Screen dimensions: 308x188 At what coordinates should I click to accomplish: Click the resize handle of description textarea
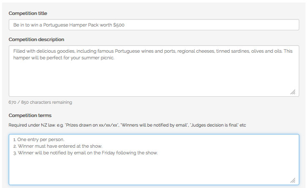click(x=293, y=92)
